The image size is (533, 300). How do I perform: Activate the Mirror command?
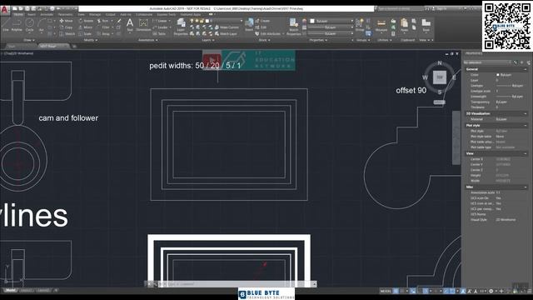[85, 27]
